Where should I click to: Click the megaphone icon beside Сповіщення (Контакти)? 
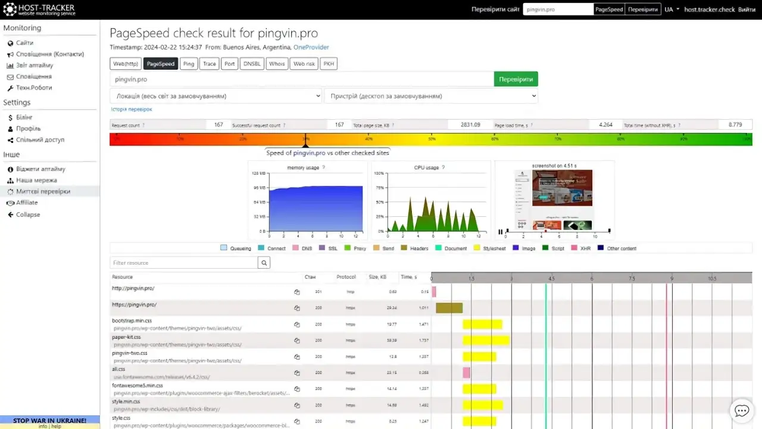pos(10,54)
